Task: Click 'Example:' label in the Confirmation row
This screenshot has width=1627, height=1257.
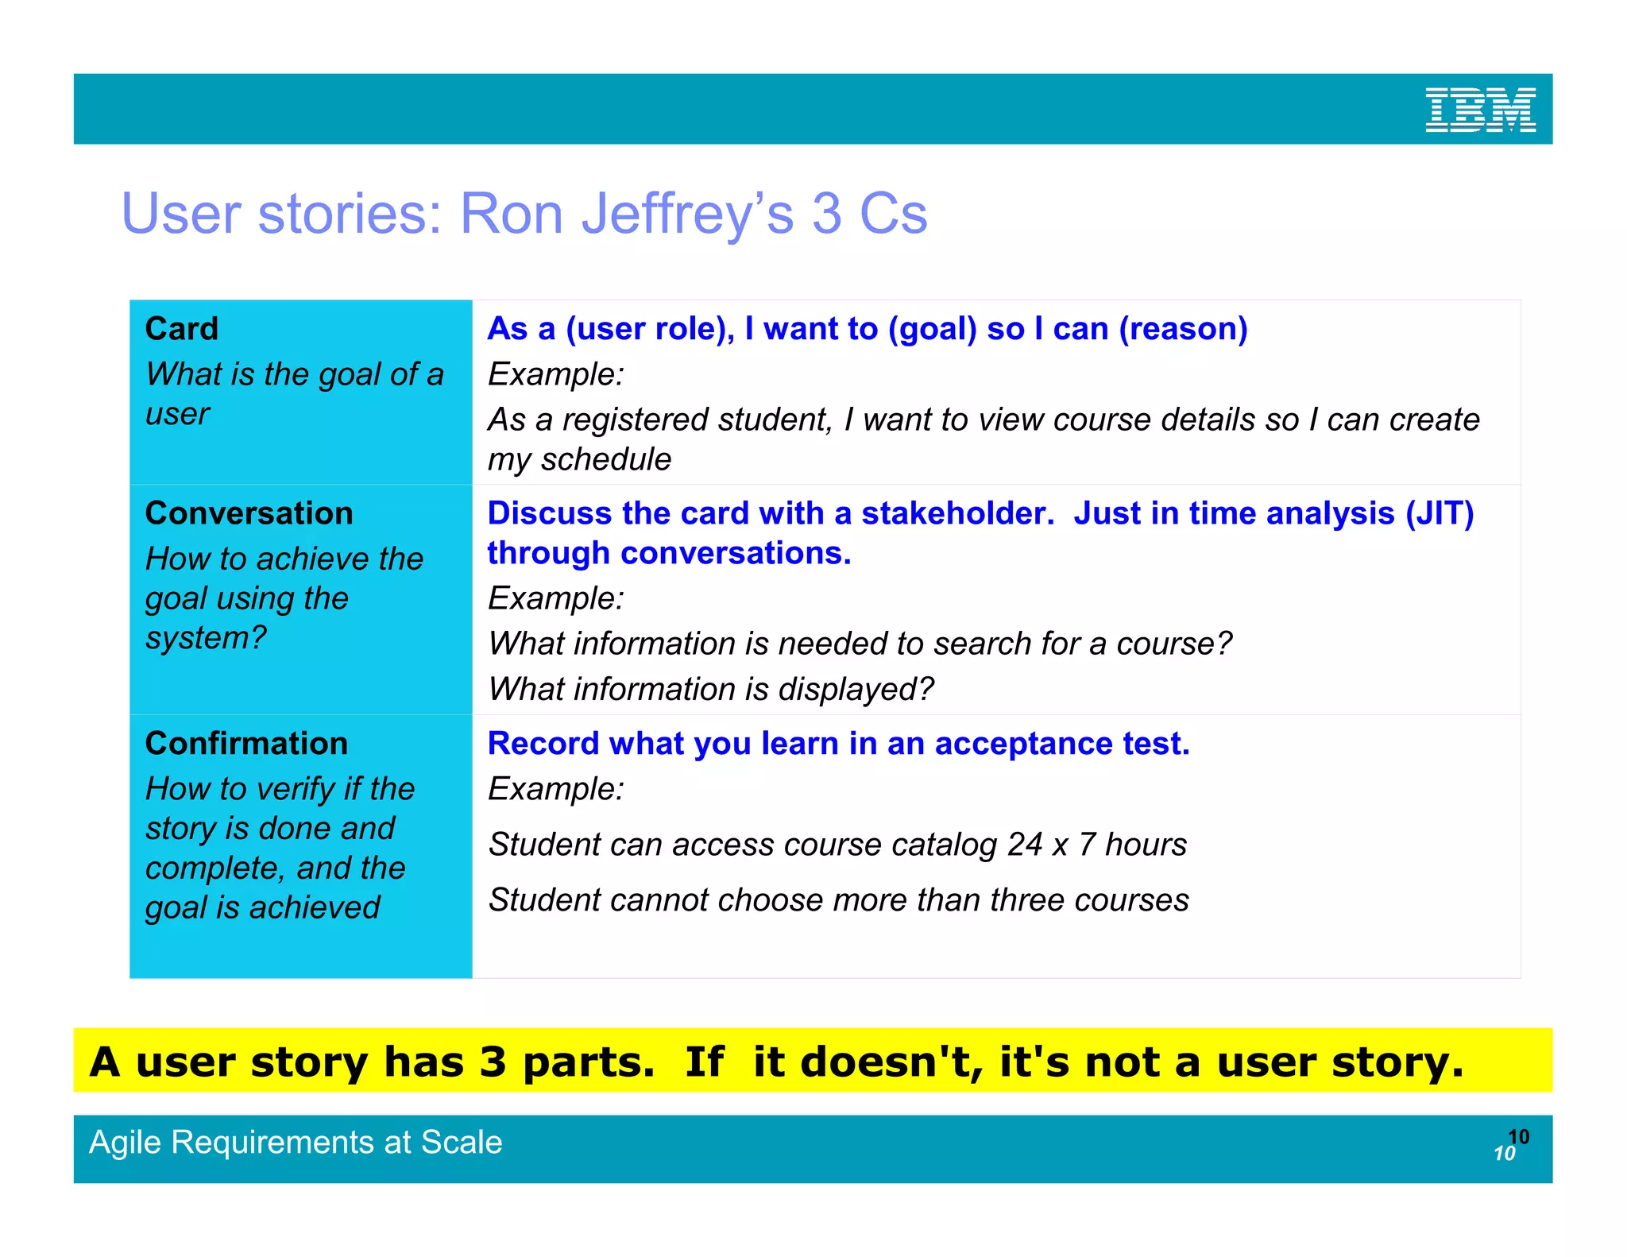Action: (x=556, y=788)
